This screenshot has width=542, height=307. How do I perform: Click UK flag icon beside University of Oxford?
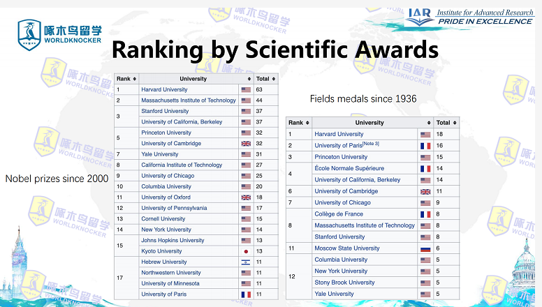pyautogui.click(x=246, y=197)
